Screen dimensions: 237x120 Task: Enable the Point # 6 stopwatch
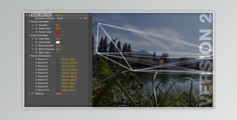click(x=36, y=76)
